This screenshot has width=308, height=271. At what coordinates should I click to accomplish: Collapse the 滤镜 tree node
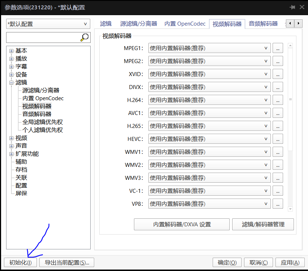tap(11, 82)
